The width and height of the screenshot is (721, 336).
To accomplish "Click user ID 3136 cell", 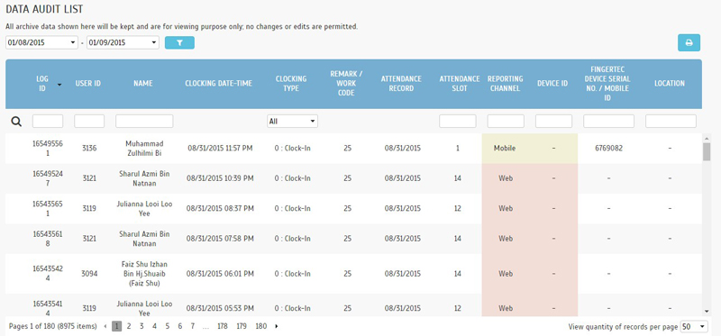I will coord(89,149).
